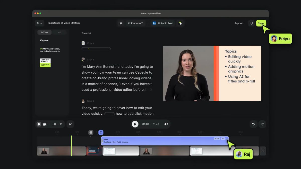Open the CoProducer assistant
Viewport: 301px width, 169px height.
(135, 23)
